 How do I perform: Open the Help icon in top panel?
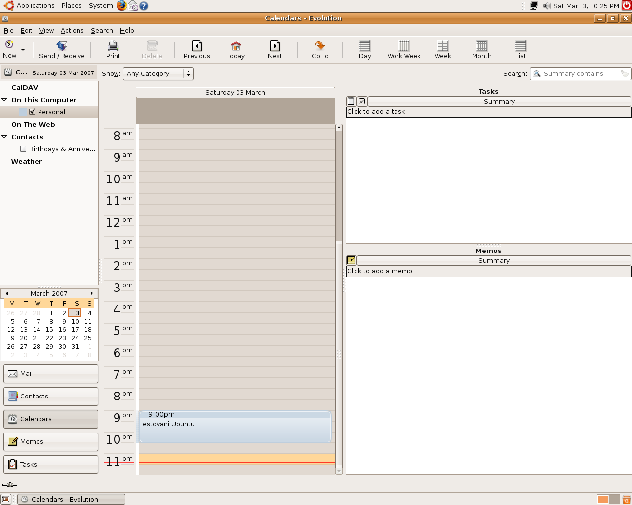pos(144,6)
